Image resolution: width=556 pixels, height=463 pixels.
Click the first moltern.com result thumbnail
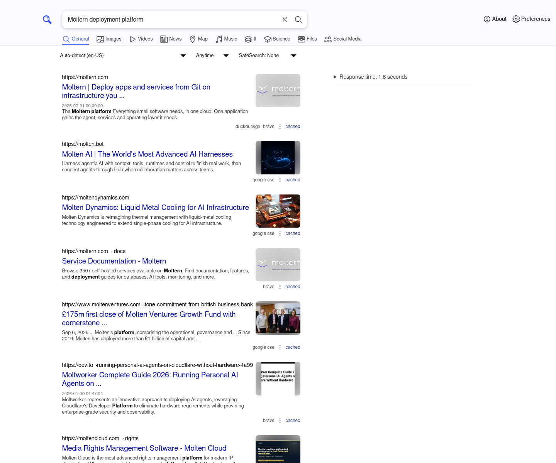point(278,91)
